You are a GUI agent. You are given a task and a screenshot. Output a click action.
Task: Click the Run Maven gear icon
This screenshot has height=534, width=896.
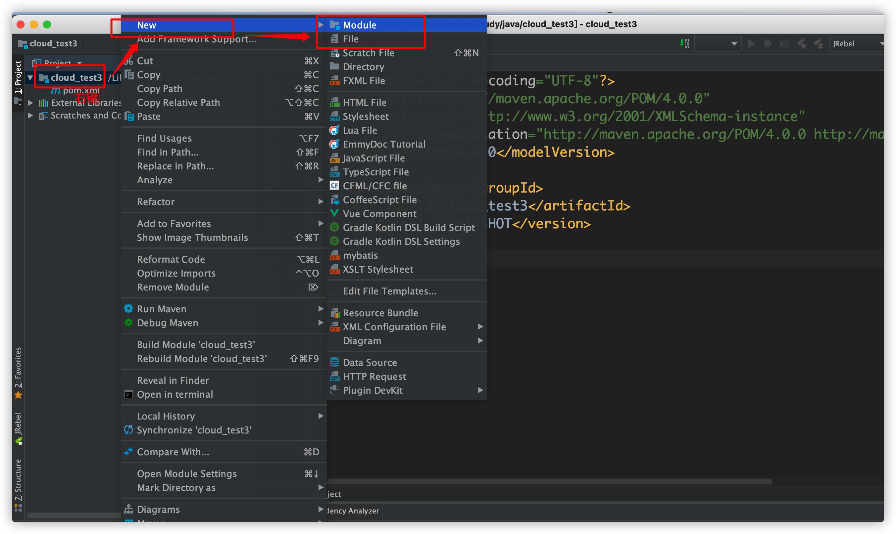[128, 309]
